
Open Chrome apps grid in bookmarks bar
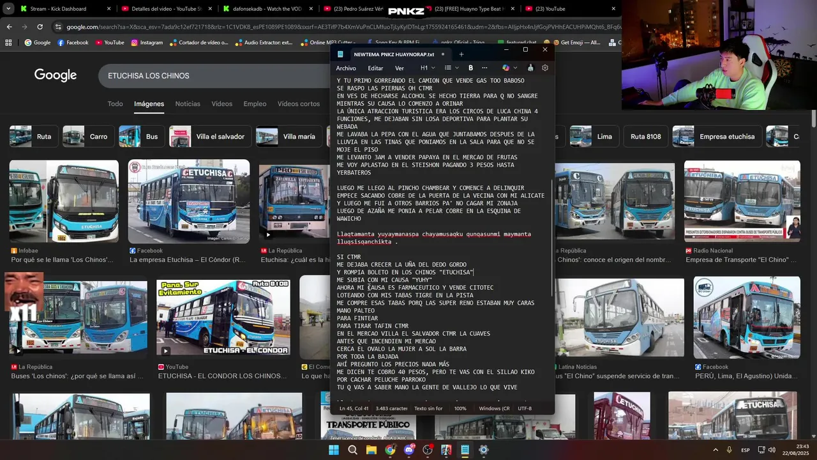8,43
